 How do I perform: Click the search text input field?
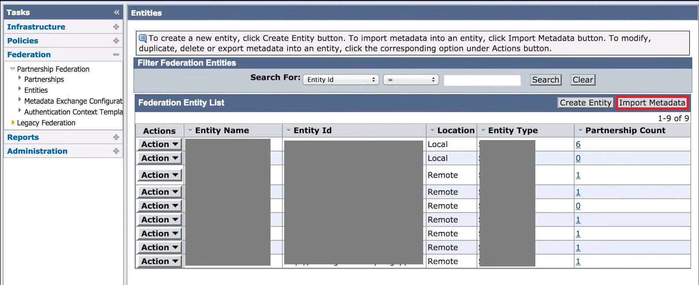tap(482, 80)
